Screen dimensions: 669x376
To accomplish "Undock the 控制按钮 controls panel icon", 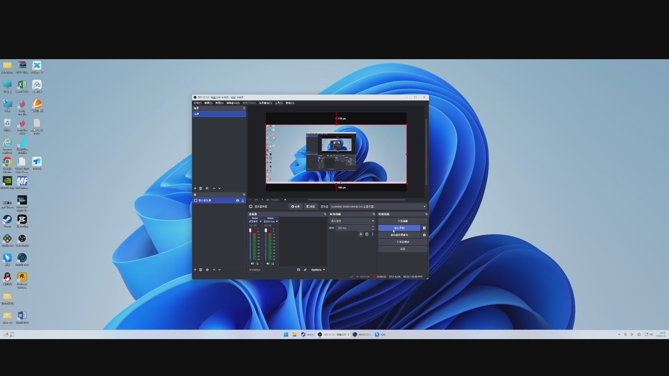I will coord(426,214).
